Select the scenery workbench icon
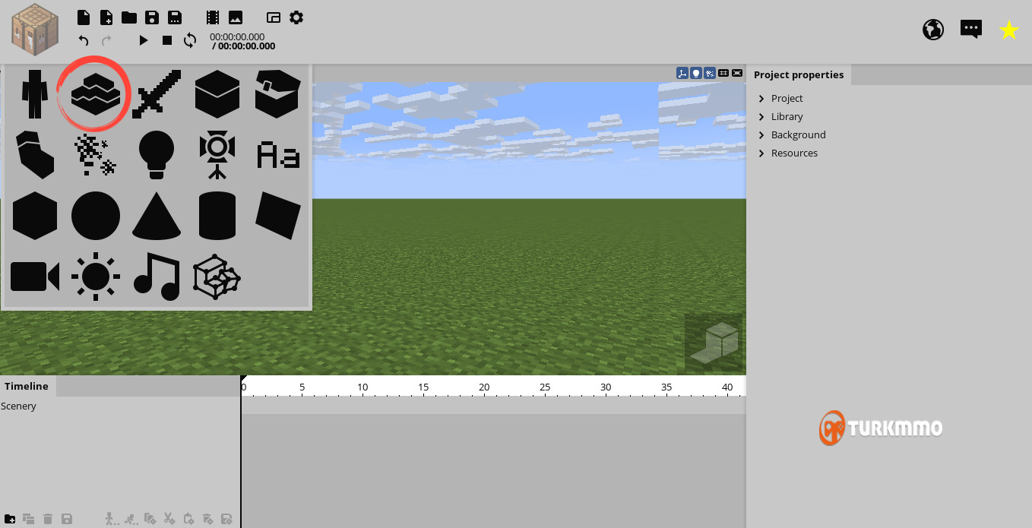Image resolution: width=1032 pixels, height=528 pixels. click(x=96, y=94)
